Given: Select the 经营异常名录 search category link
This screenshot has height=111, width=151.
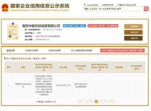Looking at the screenshot, I should click(x=108, y=5).
